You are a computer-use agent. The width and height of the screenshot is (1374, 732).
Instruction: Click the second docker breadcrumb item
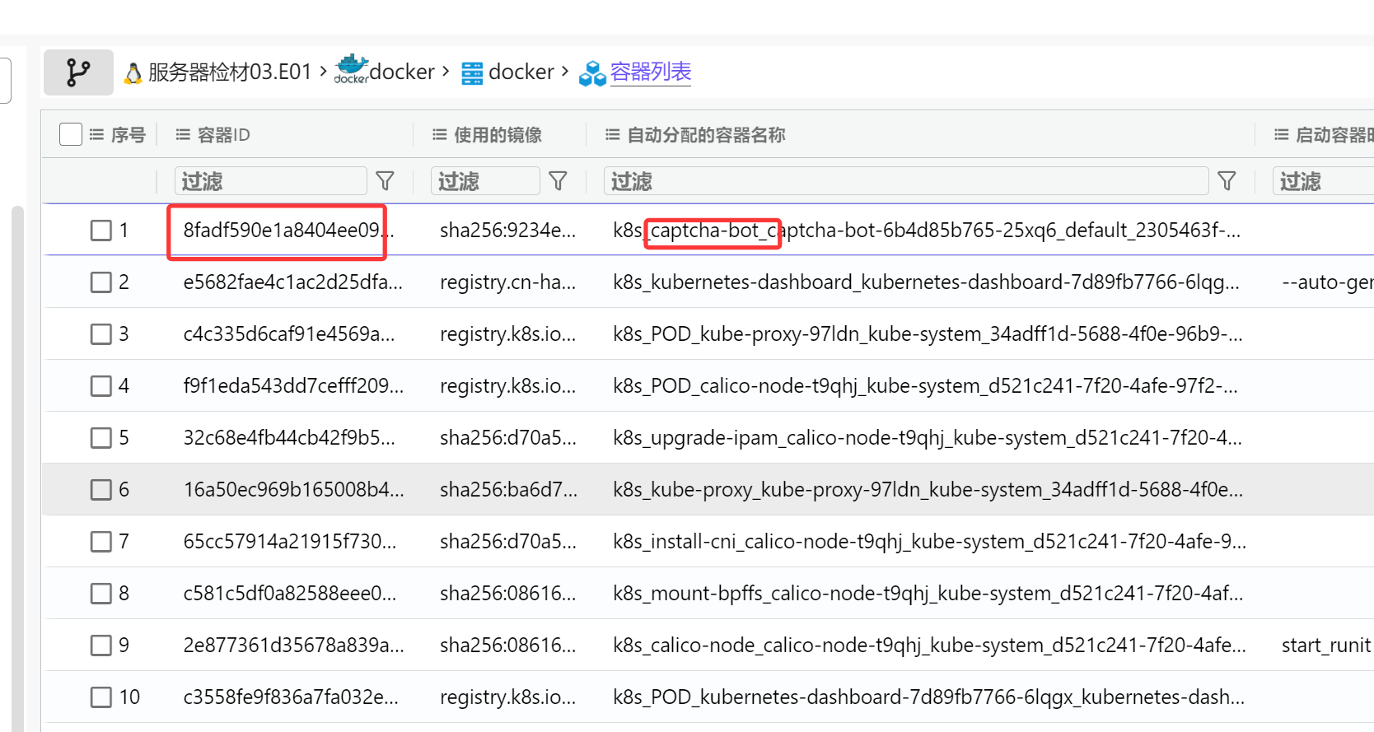tap(521, 72)
